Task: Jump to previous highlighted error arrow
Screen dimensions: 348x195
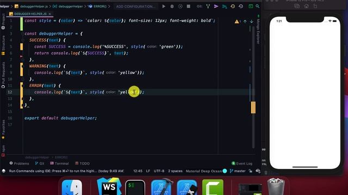Action: (x=245, y=22)
